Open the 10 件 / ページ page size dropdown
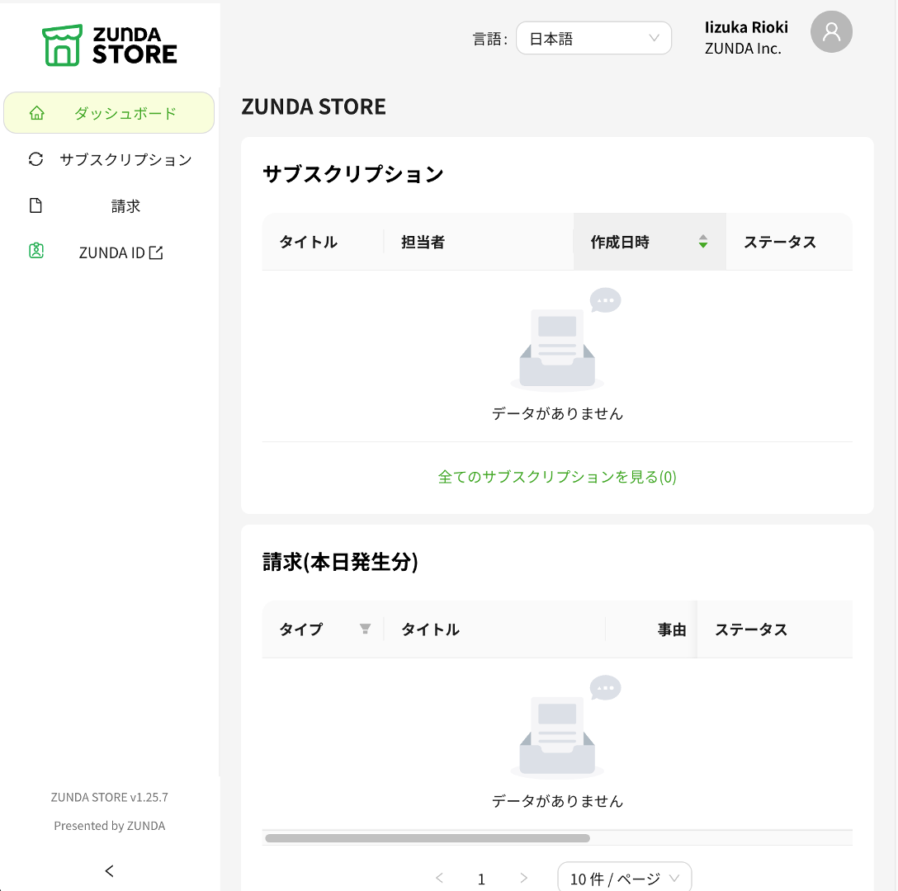The height and width of the screenshot is (891, 898). [624, 879]
